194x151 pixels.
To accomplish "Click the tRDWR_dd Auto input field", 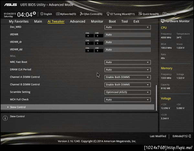I will [128, 50].
